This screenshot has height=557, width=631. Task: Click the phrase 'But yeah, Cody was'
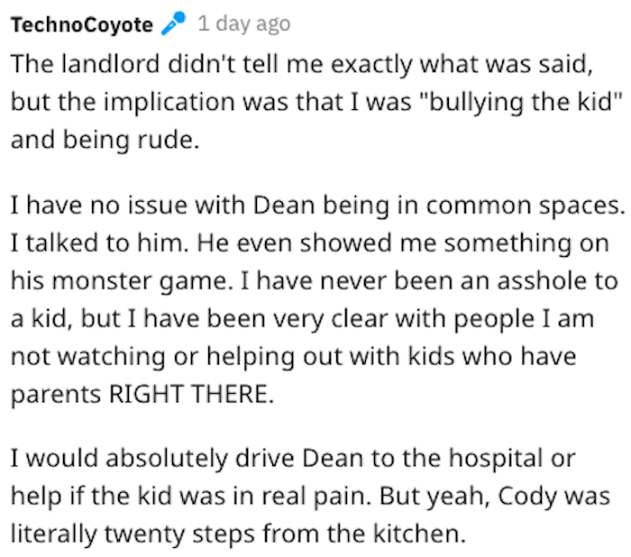pos(495,497)
